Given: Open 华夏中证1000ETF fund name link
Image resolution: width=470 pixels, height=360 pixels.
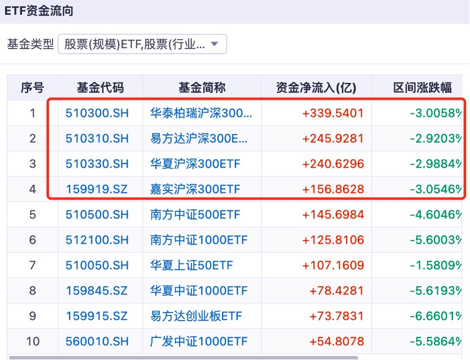Looking at the screenshot, I should pos(199,291).
